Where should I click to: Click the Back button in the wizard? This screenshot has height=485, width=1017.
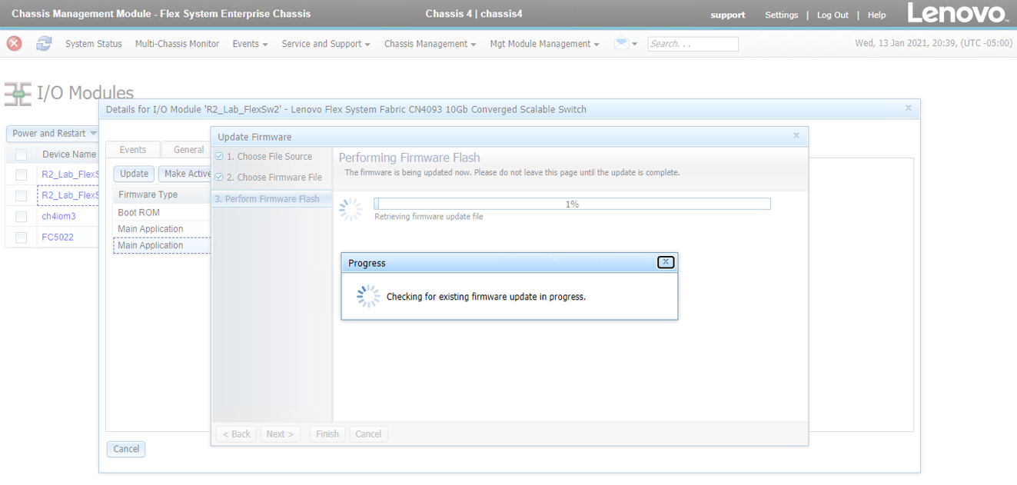coord(237,434)
